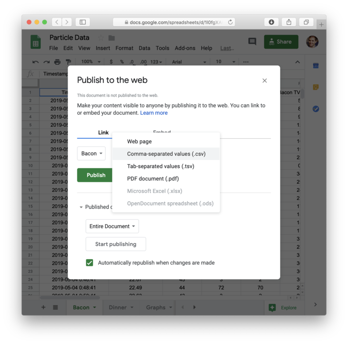This screenshot has height=344, width=348.
Task: Follow the Learn more link
Action: click(154, 113)
